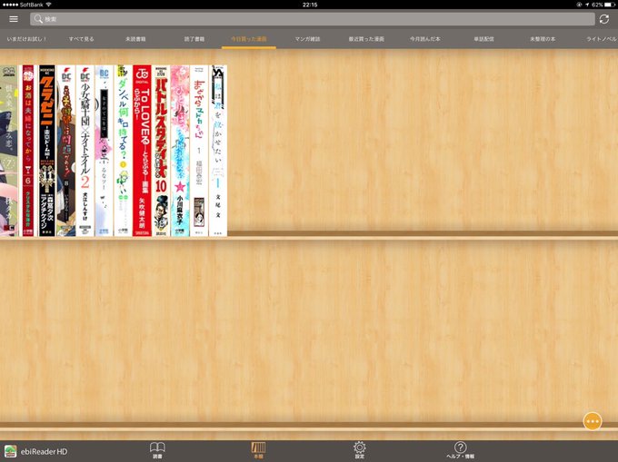Tap the refresh sync icon

click(603, 19)
